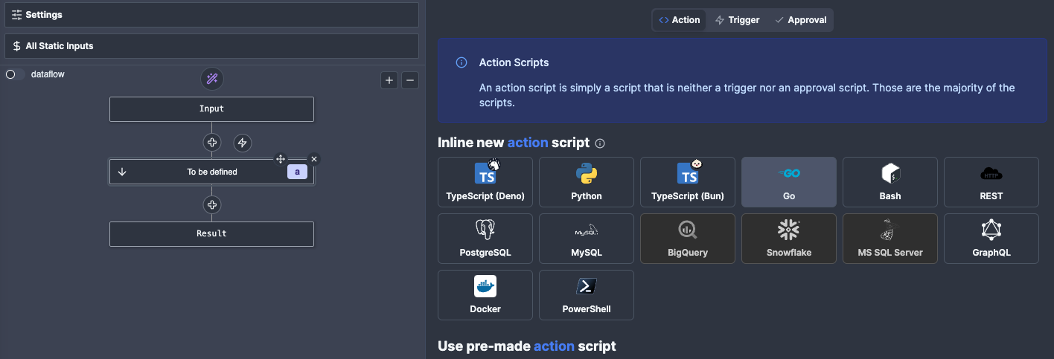Click Use pre-made action script heading
Viewport: 1054px width, 359px height.
(527, 346)
